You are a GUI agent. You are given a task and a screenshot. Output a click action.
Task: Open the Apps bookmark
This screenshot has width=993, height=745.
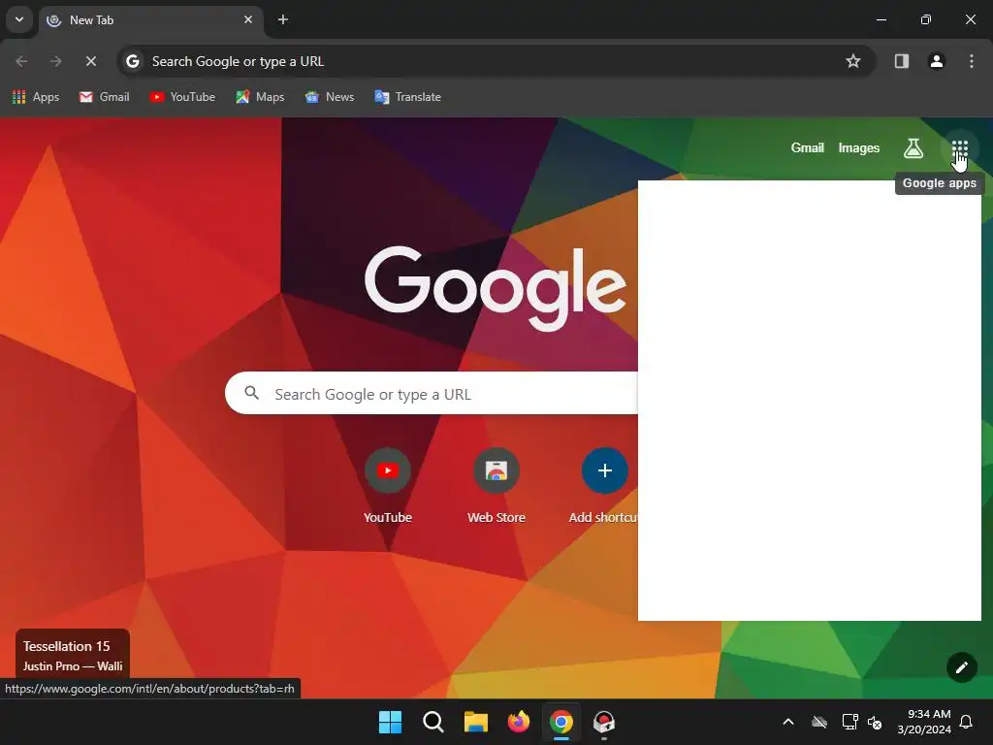(36, 97)
